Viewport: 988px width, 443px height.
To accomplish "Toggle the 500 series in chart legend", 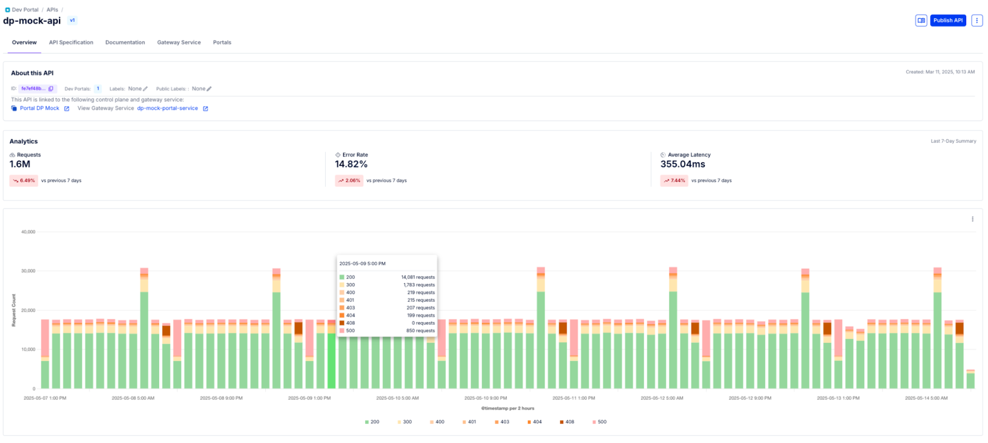I will (x=599, y=422).
